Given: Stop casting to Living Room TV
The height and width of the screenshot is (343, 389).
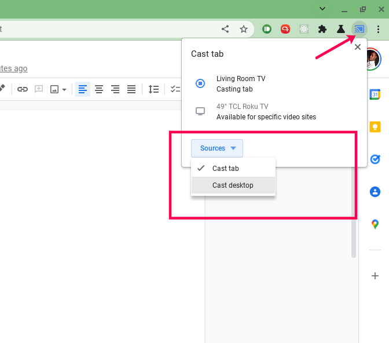Looking at the screenshot, I should coord(200,83).
